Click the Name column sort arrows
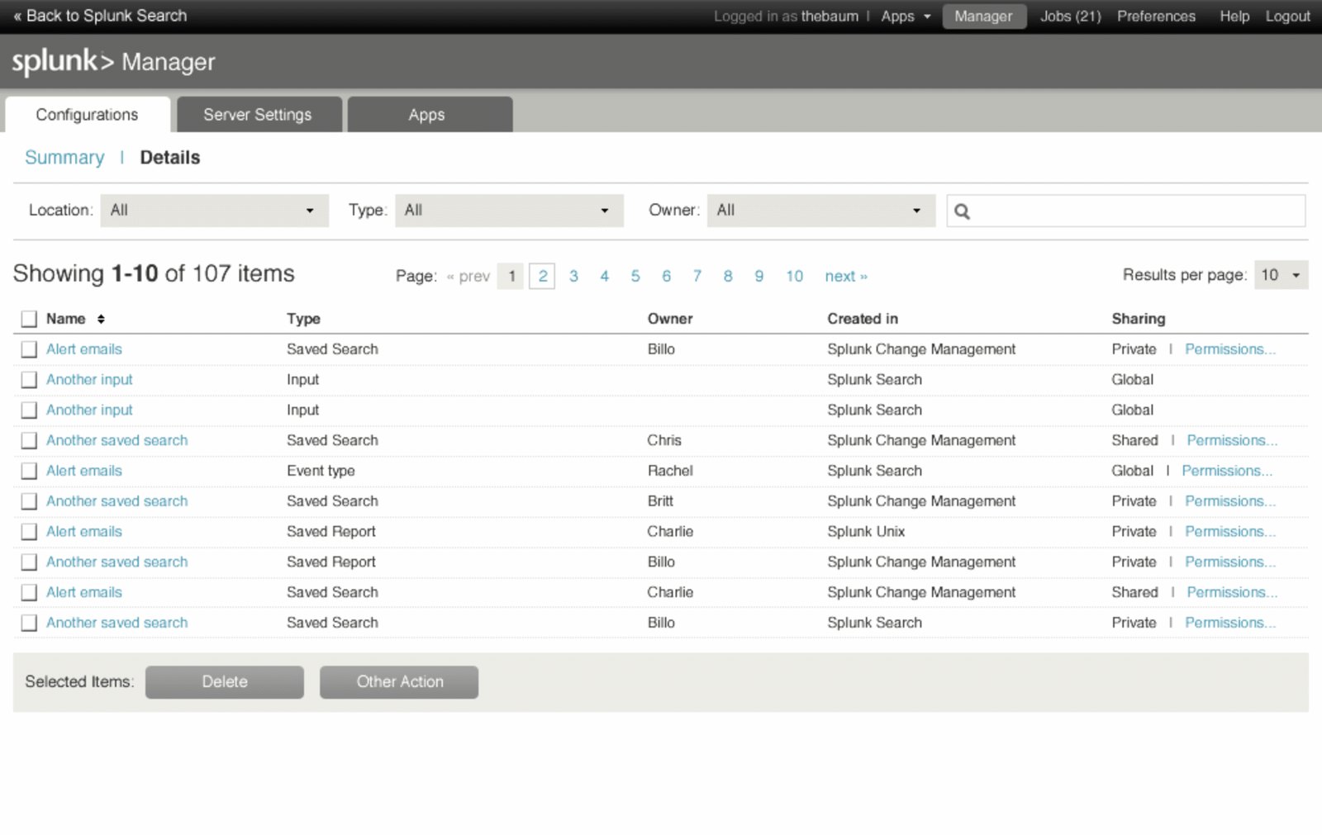This screenshot has height=835, width=1322. pos(101,319)
